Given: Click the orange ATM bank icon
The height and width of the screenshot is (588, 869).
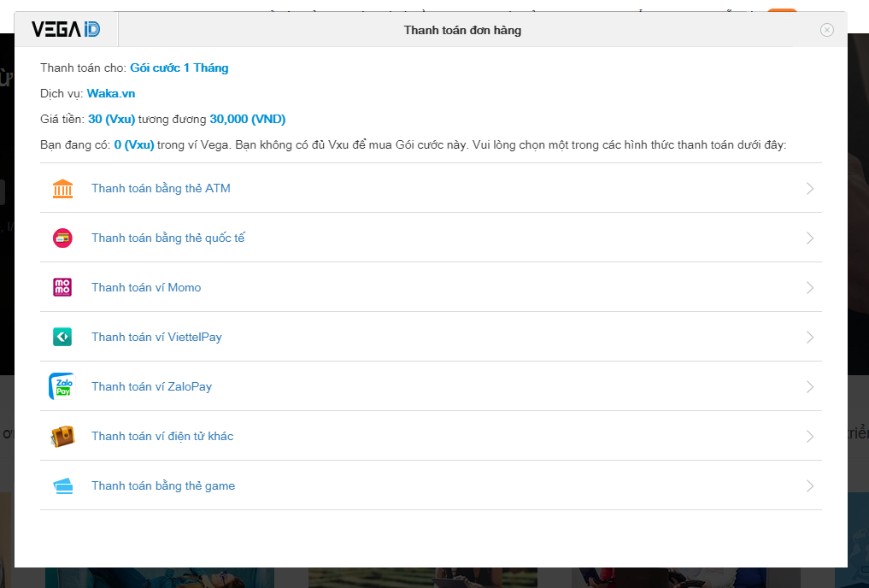Looking at the screenshot, I should [x=62, y=189].
